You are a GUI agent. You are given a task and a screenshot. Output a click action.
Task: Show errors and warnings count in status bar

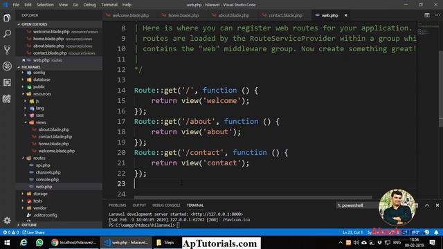coord(11,232)
